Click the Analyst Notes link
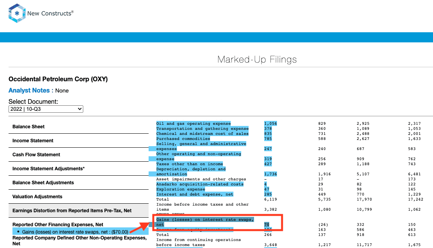Image resolution: width=433 pixels, height=248 pixels. 29,91
